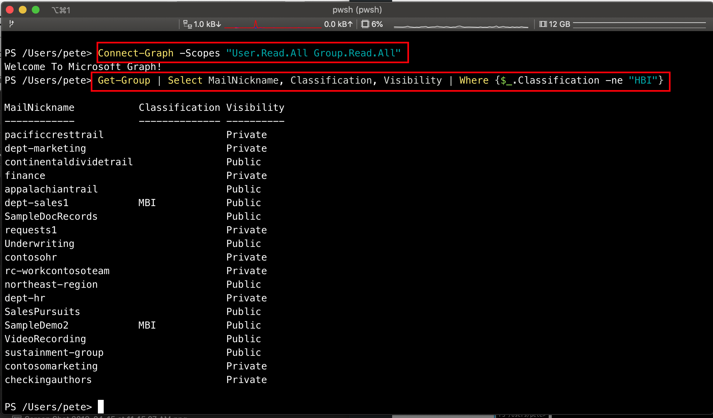This screenshot has width=713, height=418.
Task: Click the network throughput icon
Action: [x=187, y=24]
